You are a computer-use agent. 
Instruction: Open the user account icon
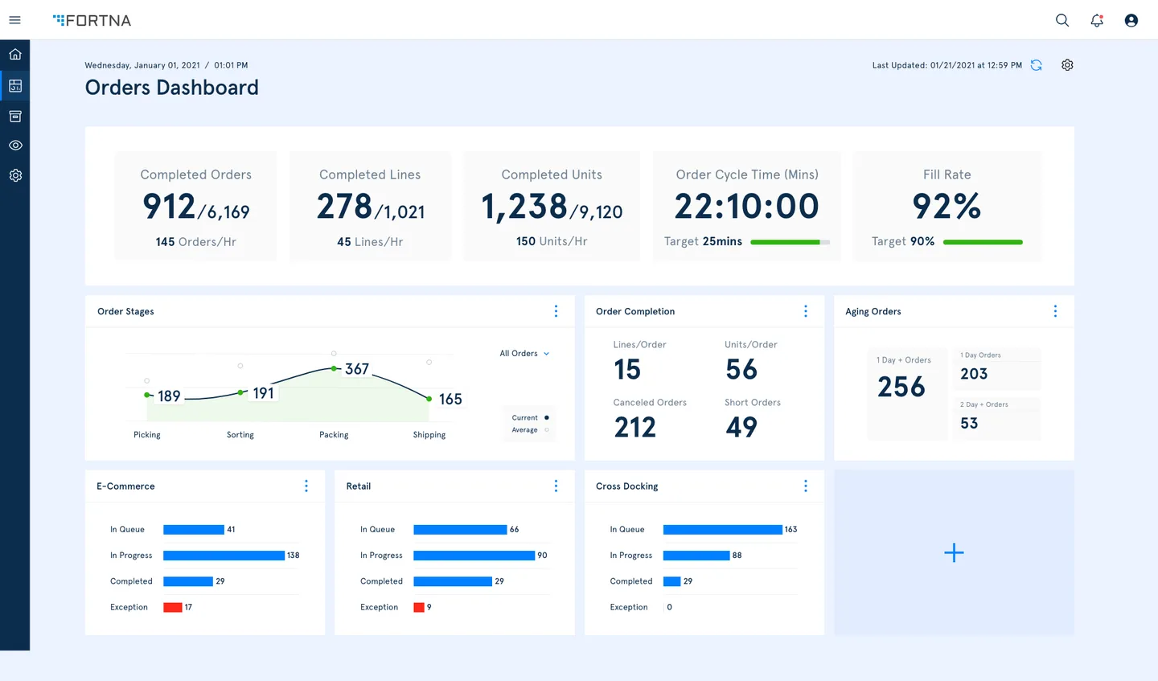tap(1131, 20)
